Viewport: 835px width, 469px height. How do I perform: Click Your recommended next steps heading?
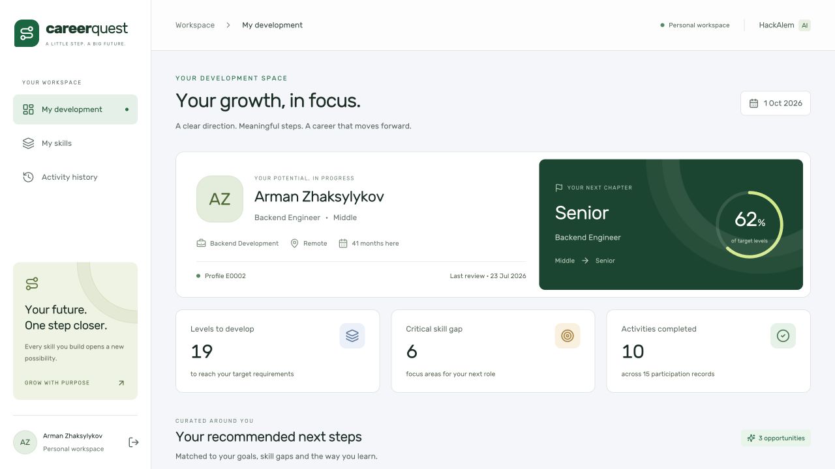coord(269,437)
